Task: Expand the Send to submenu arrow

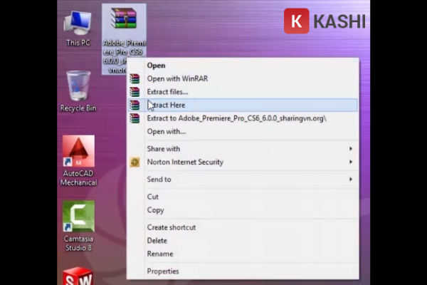Action: coord(350,180)
